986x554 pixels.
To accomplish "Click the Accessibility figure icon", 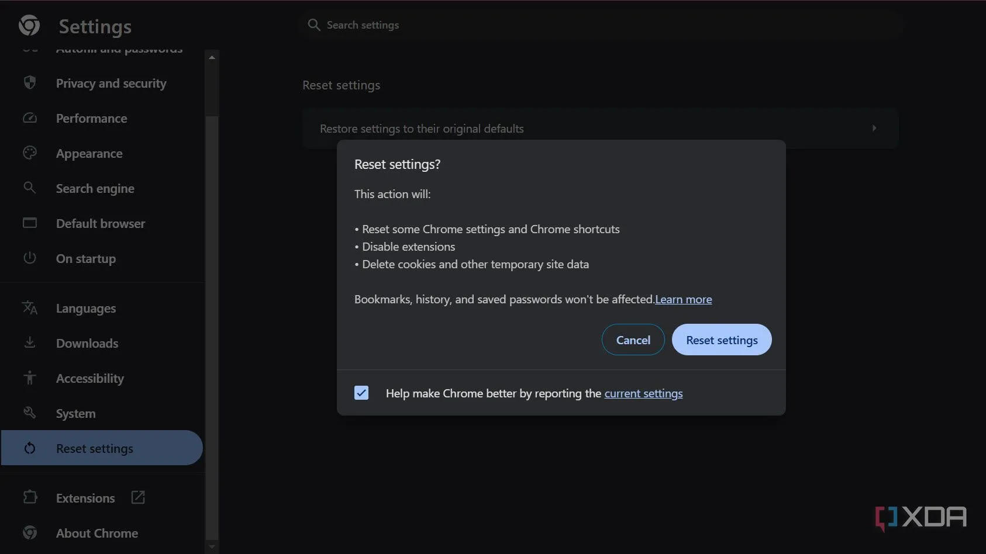I will (x=30, y=378).
